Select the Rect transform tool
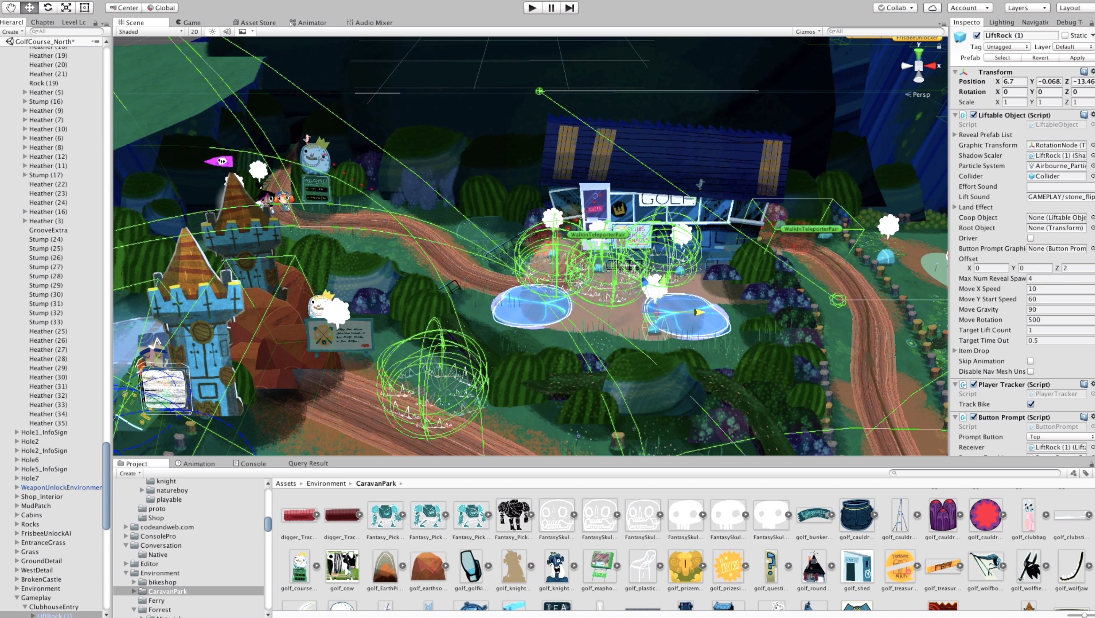Screen dimensions: 1095x618 (x=84, y=7)
